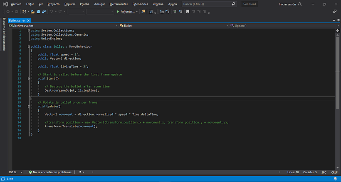
Task: Open the notifications bell icon
Action: click(x=335, y=179)
